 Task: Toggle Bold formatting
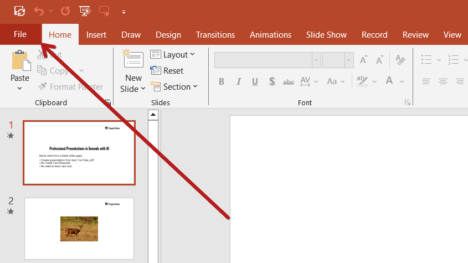pyautogui.click(x=222, y=81)
